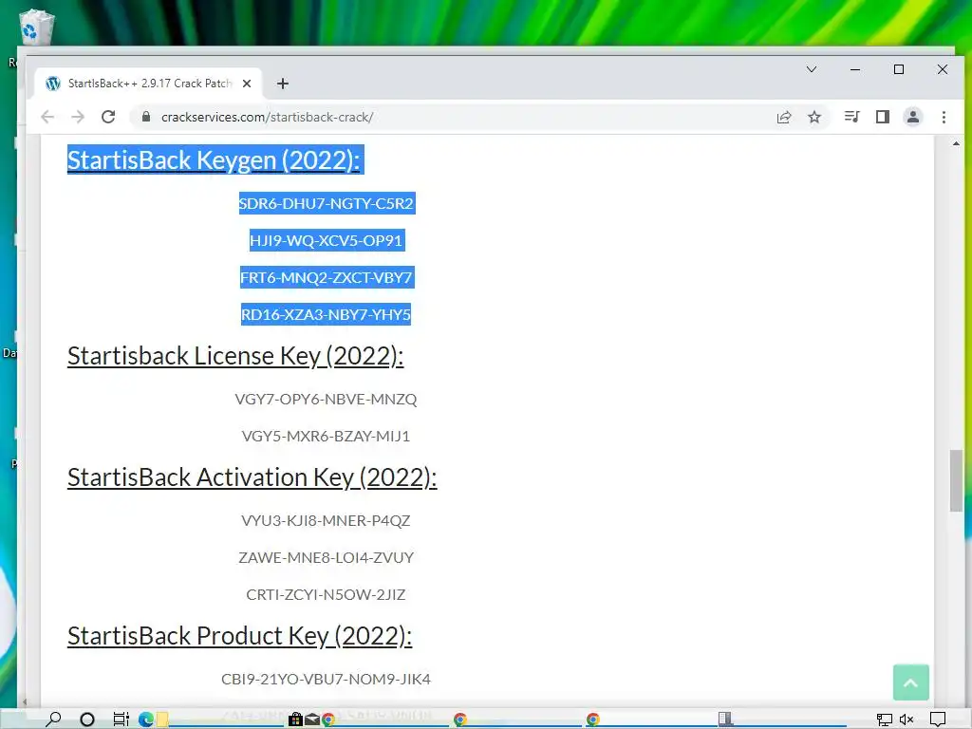Open a new browser tab

point(283,84)
